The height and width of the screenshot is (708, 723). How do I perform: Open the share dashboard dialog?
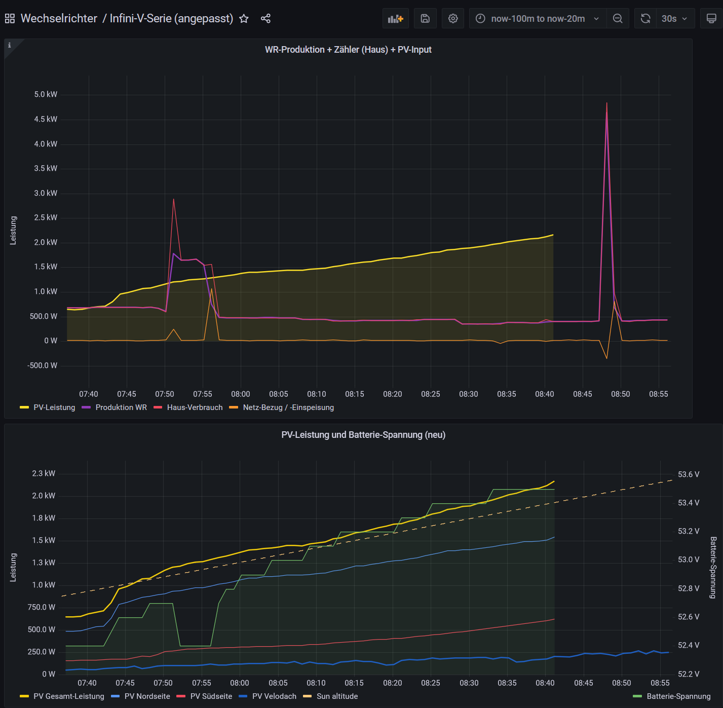[265, 19]
